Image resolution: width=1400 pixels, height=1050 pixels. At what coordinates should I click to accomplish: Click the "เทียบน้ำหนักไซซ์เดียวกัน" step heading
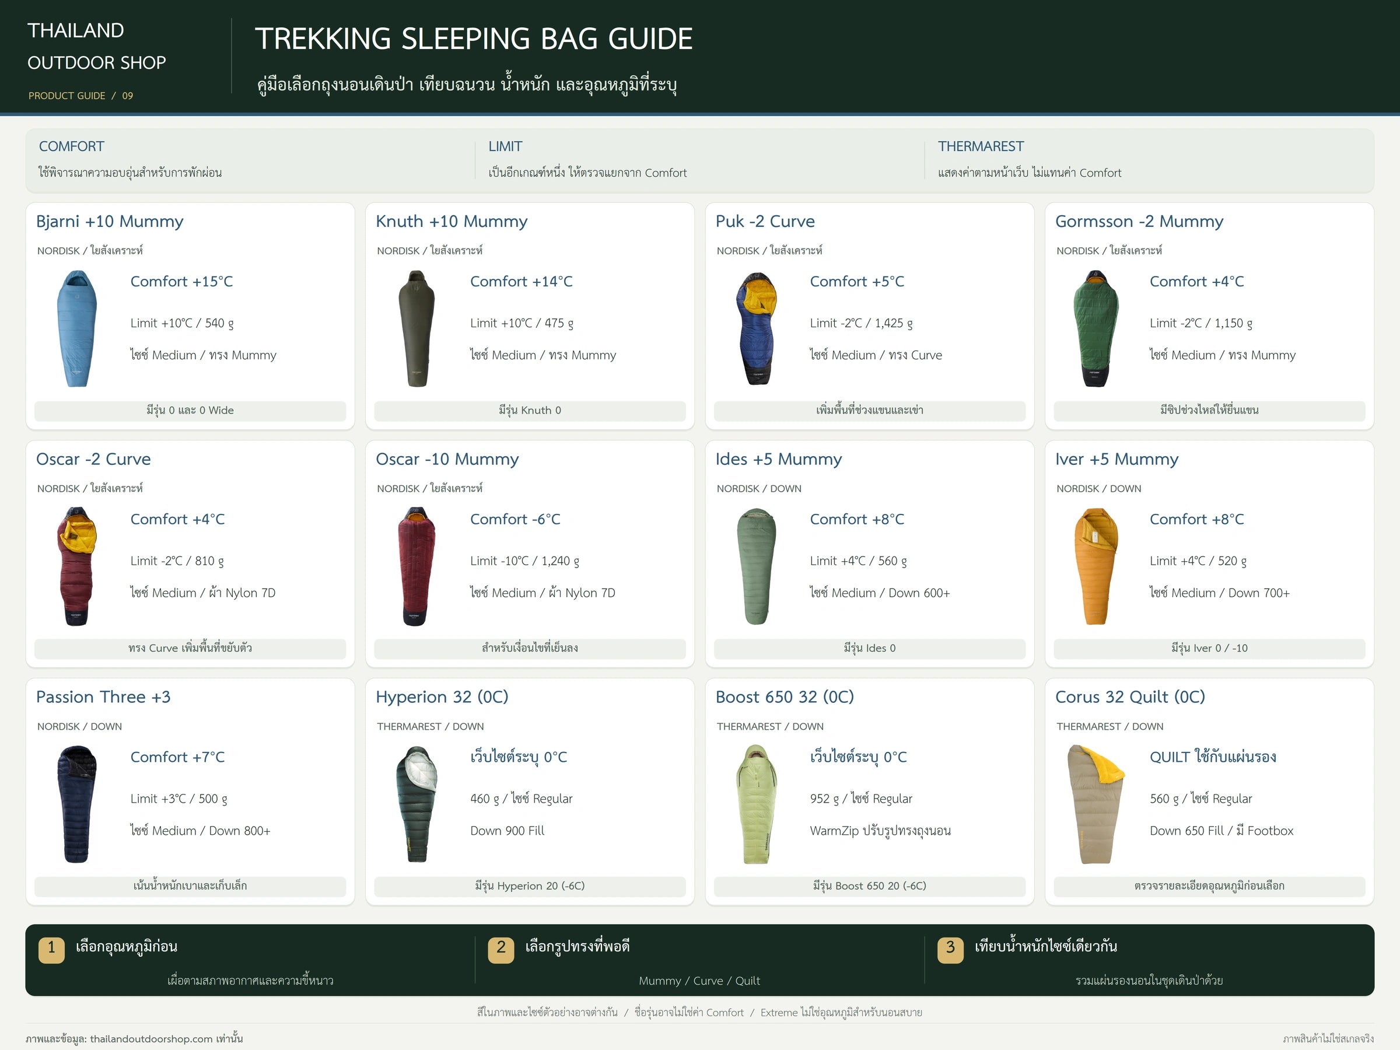click(1045, 946)
